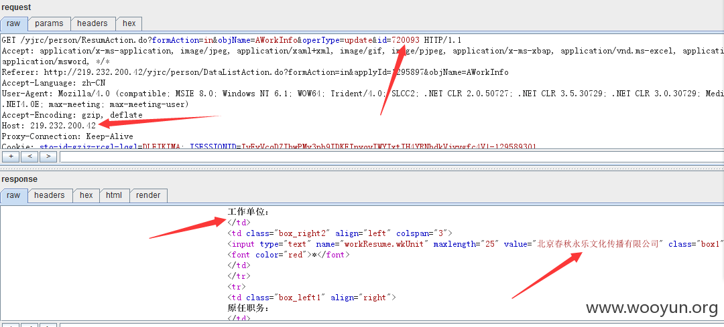This screenshot has height=327, width=724.
Task: Click the User-Agent: Mozilla/4.0 header line
Action: 363,94
